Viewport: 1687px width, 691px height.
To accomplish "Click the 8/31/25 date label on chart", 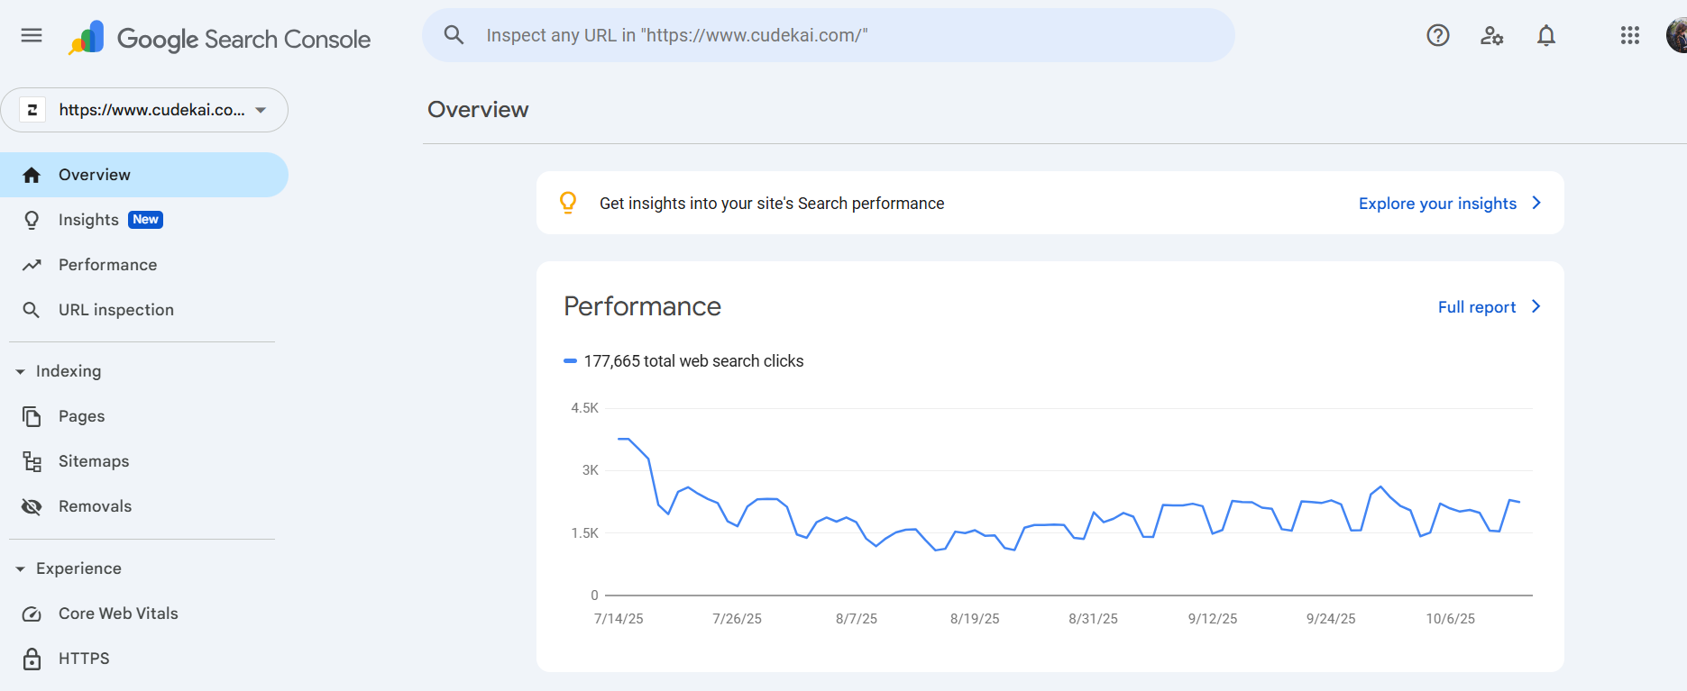I will pos(1094,619).
